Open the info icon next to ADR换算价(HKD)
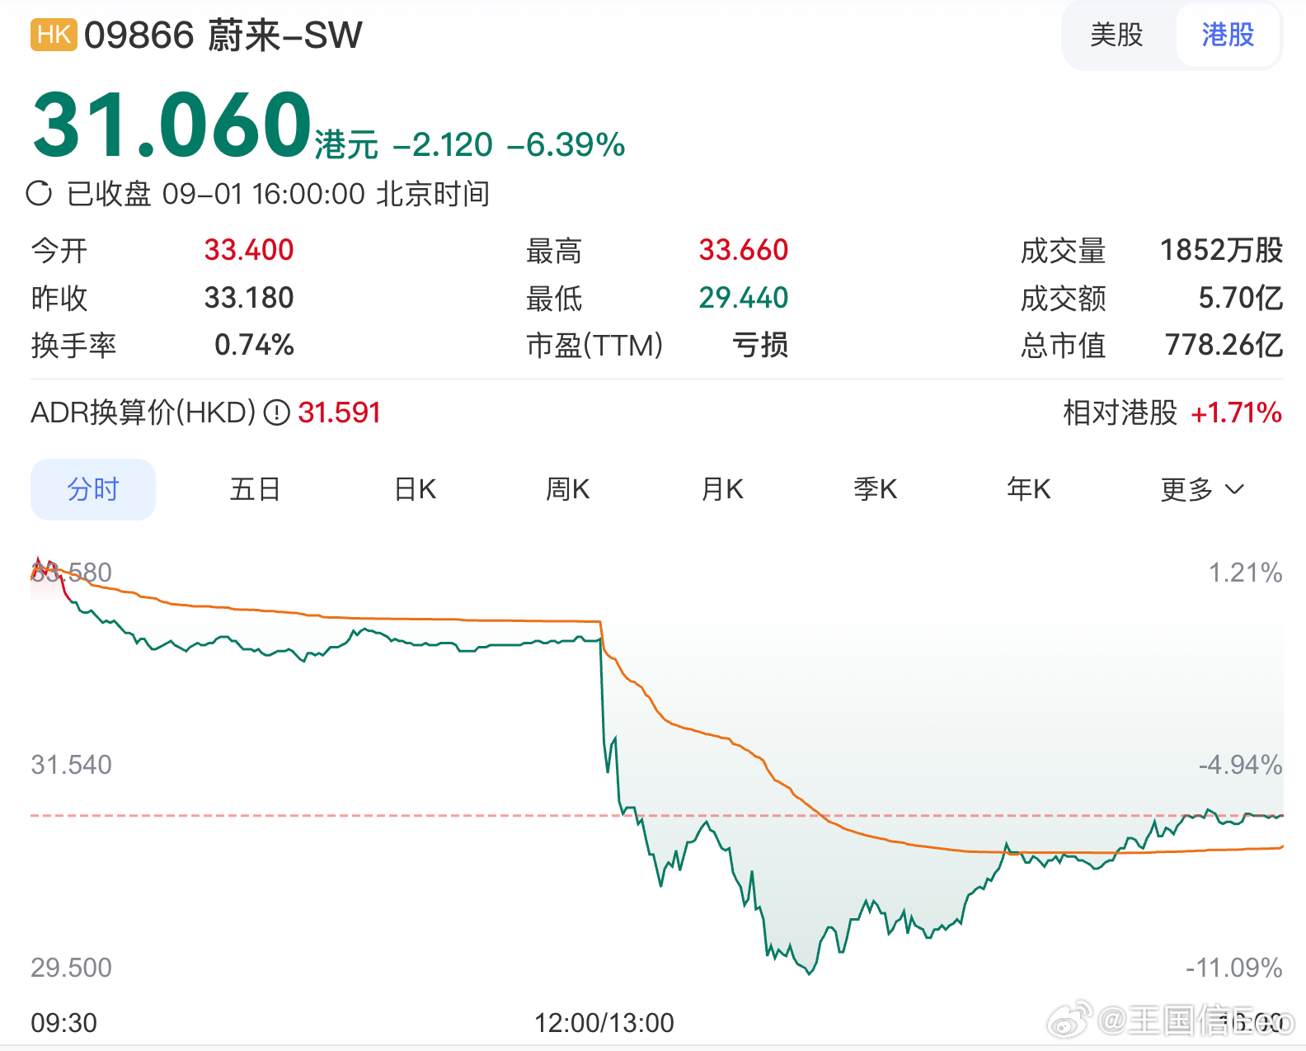 (276, 412)
